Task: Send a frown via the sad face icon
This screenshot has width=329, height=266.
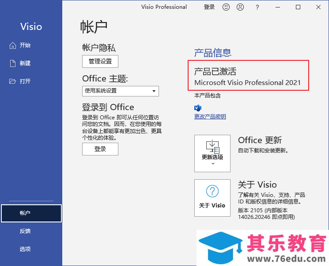Action: 240,7
